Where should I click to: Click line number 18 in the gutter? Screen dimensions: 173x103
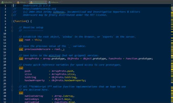tap(5, 59)
